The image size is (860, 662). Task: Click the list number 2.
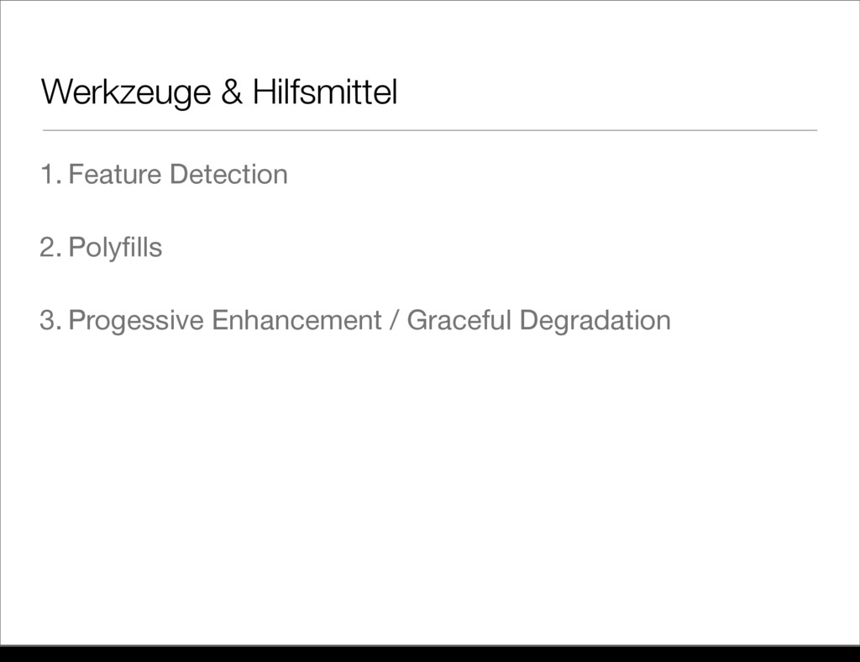(x=50, y=247)
